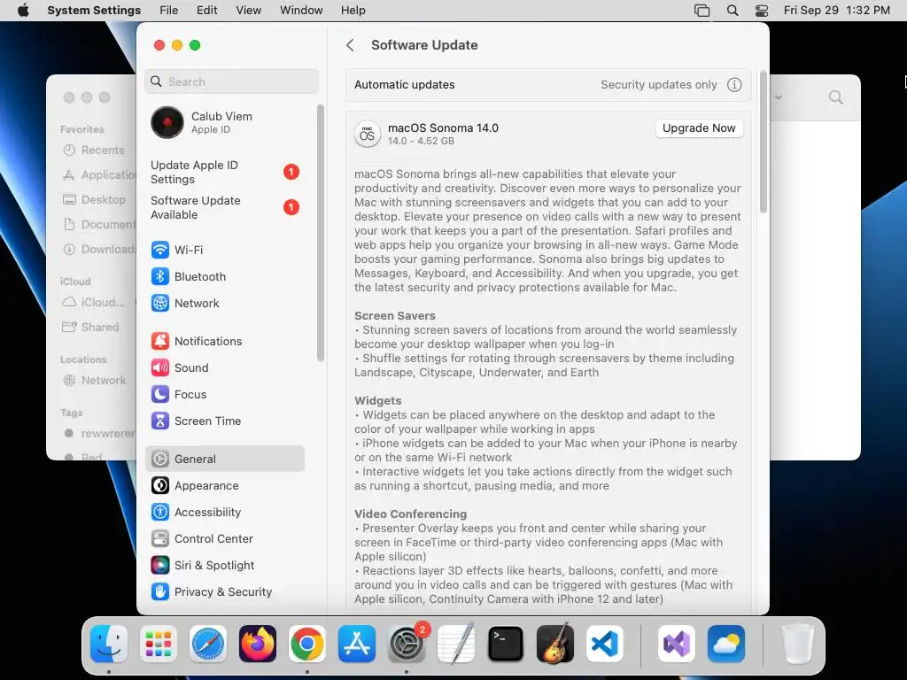The height and width of the screenshot is (680, 907).
Task: Open the View menu
Action: (x=249, y=11)
